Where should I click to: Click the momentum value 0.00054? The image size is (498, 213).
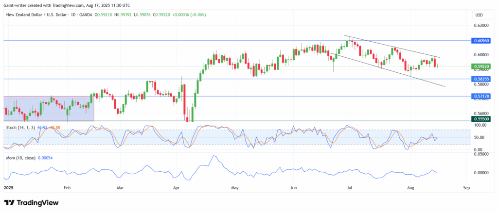[46, 158]
